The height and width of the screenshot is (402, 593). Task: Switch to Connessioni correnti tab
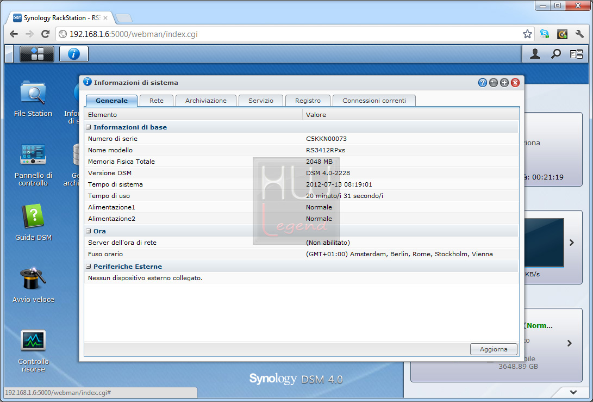point(374,101)
